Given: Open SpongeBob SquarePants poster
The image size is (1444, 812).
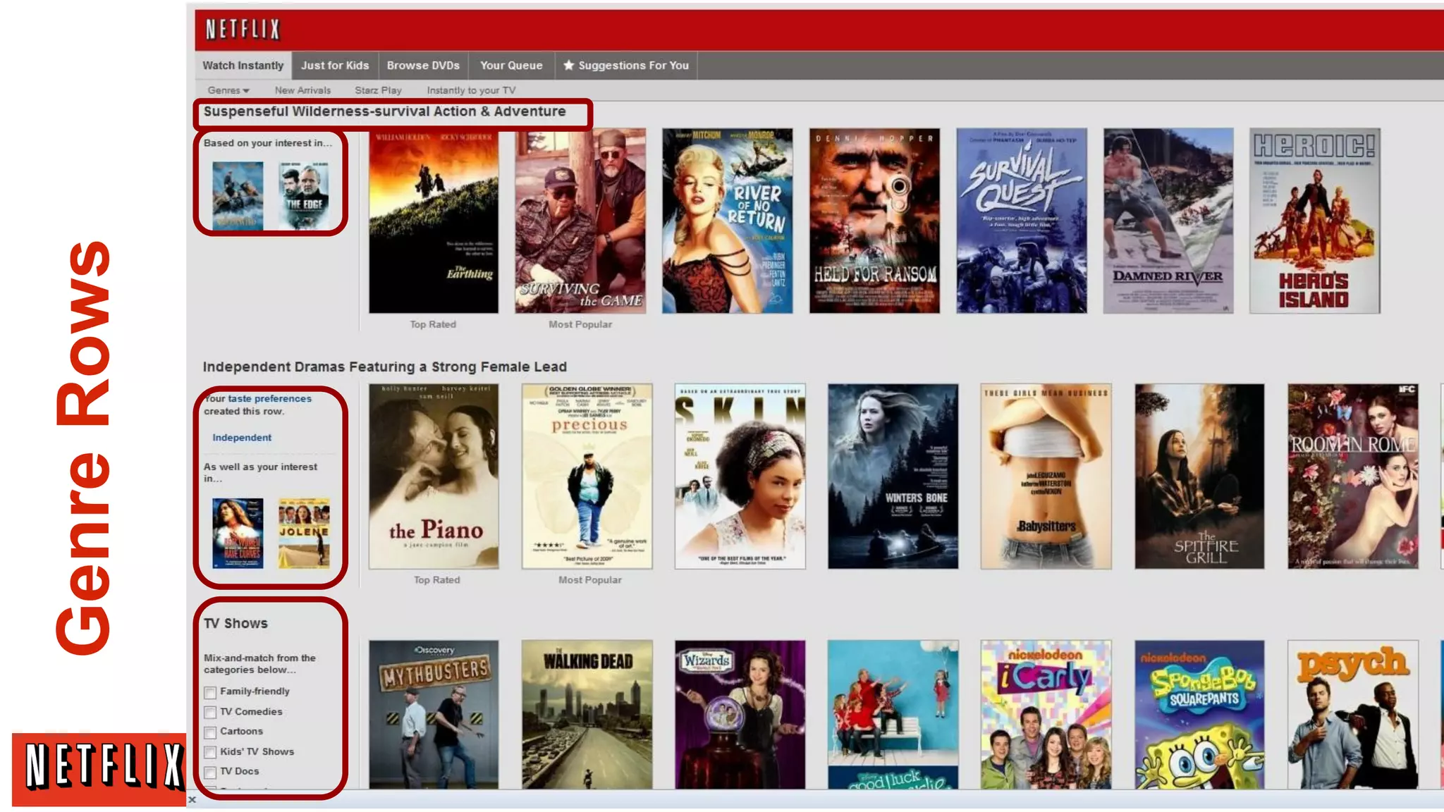Looking at the screenshot, I should coord(1199,714).
